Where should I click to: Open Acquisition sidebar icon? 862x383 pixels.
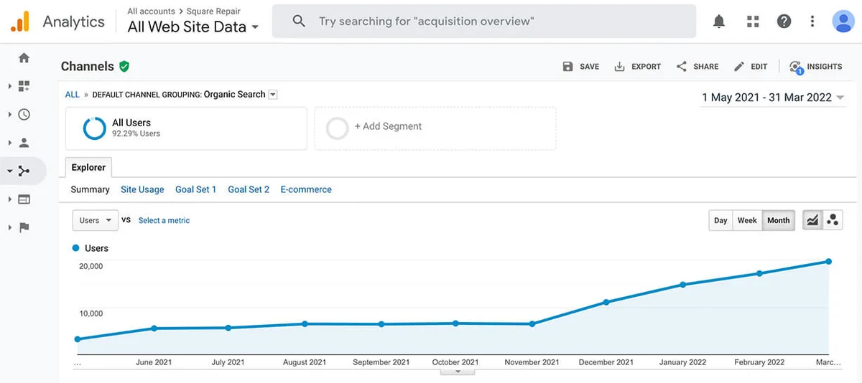coord(24,171)
